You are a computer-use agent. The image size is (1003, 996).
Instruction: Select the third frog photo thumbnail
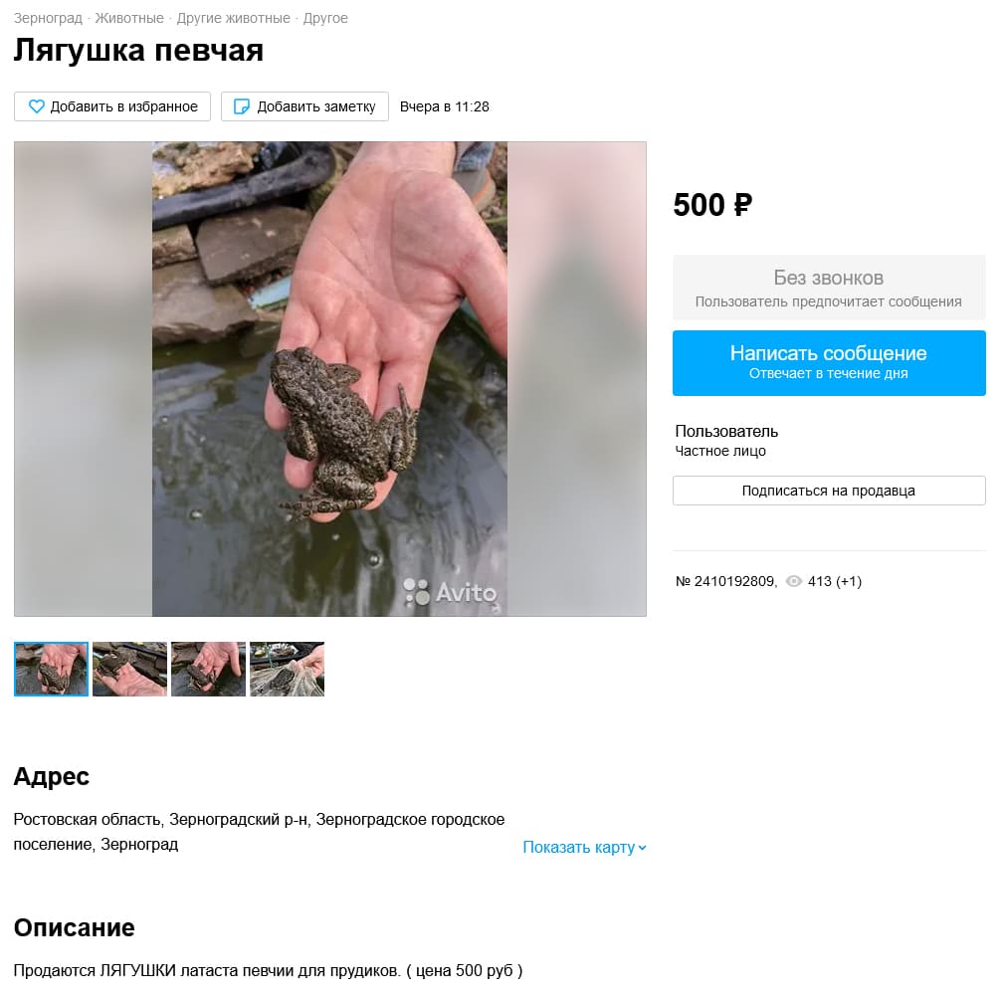[x=209, y=669]
